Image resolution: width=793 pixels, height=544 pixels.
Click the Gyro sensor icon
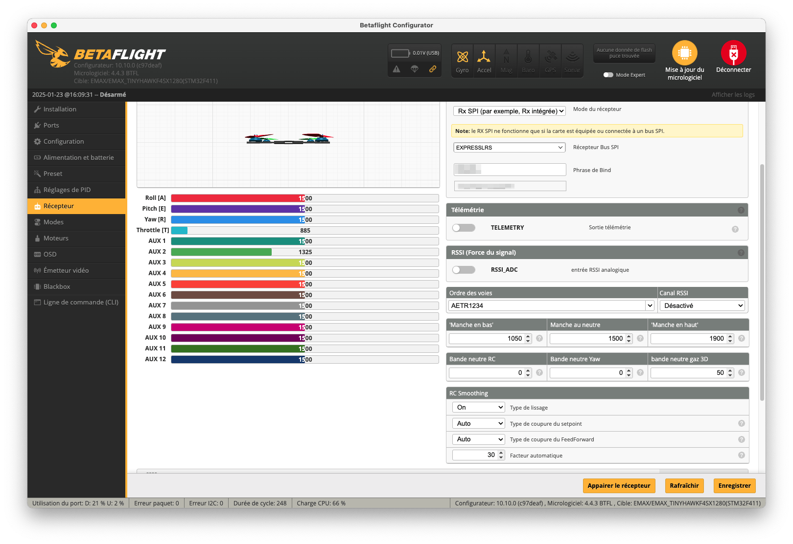coord(462,61)
